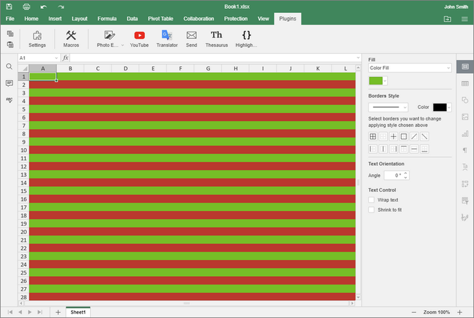Launch the Photo Editor plugin
Viewport: 474px width, 318px height.
[x=108, y=39]
